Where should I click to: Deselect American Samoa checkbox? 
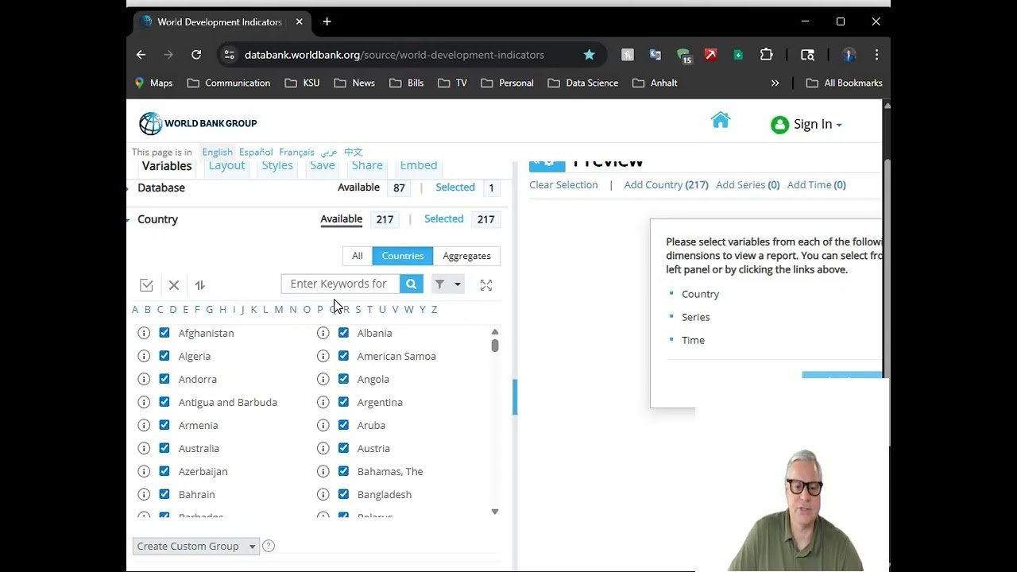[343, 356]
